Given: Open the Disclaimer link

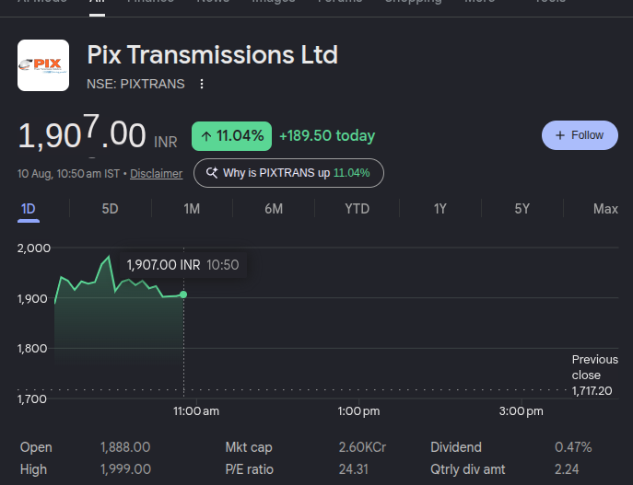Looking at the screenshot, I should point(157,174).
